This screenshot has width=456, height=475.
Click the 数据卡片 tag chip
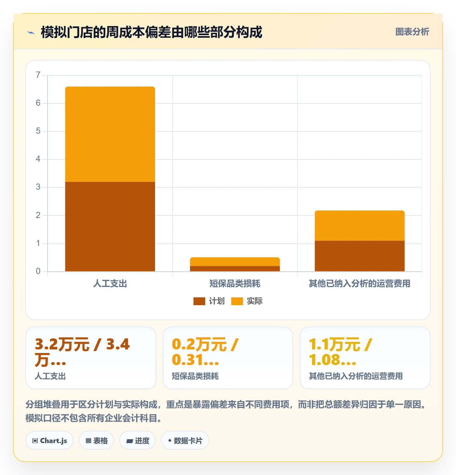pyautogui.click(x=185, y=441)
